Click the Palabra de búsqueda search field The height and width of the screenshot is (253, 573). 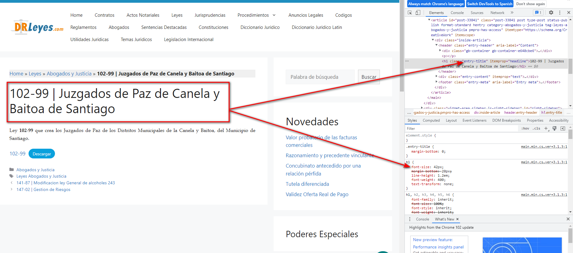320,77
